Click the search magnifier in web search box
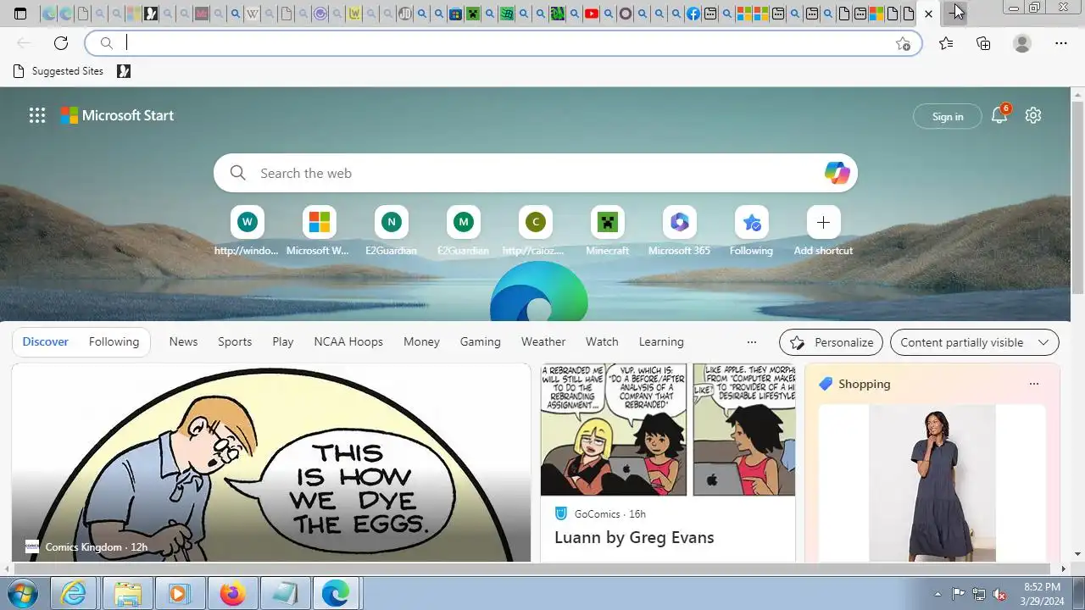The image size is (1085, 610). click(238, 173)
